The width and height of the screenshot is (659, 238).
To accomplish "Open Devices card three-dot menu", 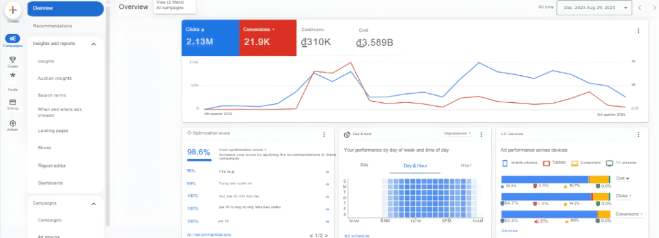I will coord(638,134).
